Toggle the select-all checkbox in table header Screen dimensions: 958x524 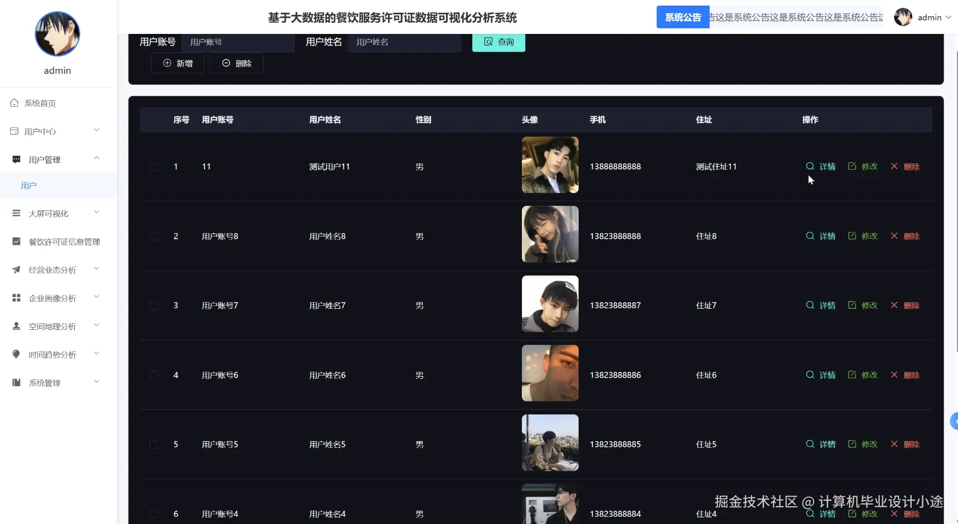tap(154, 120)
